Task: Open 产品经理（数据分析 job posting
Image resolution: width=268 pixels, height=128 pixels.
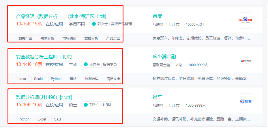Action: (x=39, y=16)
